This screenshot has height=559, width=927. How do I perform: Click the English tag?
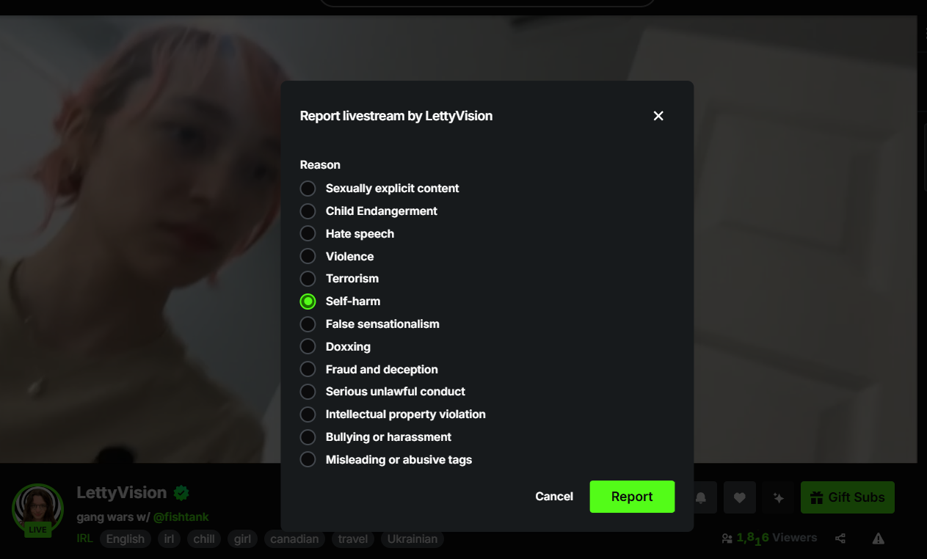pyautogui.click(x=126, y=539)
